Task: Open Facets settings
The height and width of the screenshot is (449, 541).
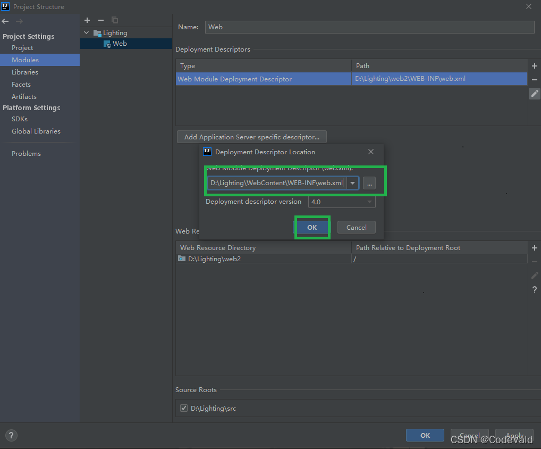Action: 21,84
